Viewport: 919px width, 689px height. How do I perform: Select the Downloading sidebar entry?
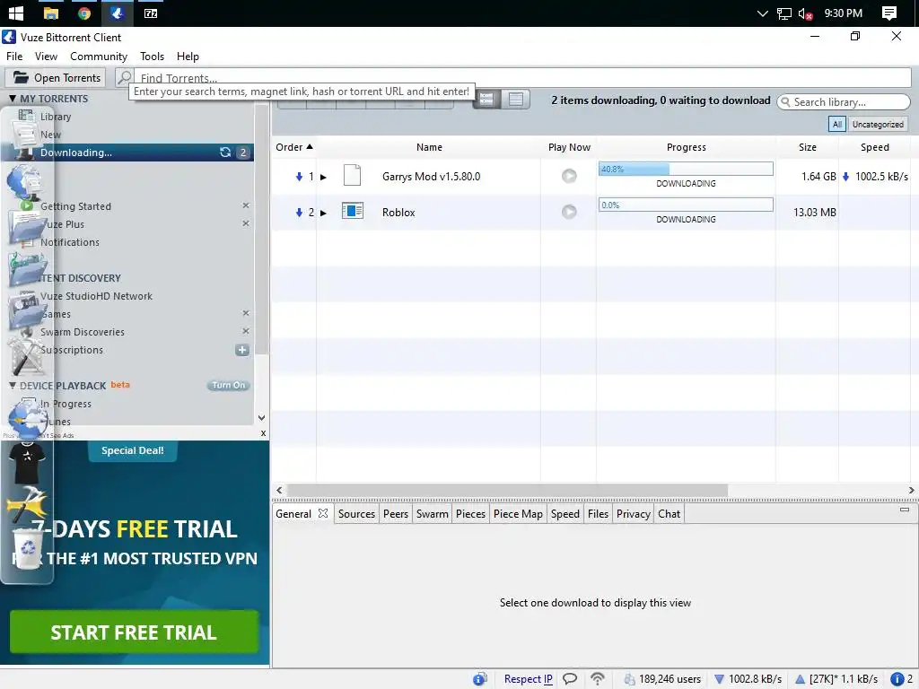click(x=127, y=153)
